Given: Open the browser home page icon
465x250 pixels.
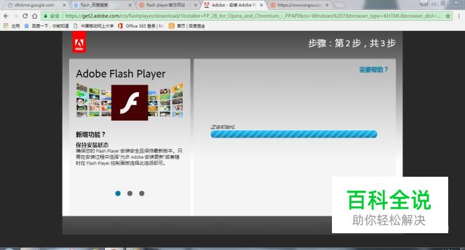Looking at the screenshot, I should point(35,16).
